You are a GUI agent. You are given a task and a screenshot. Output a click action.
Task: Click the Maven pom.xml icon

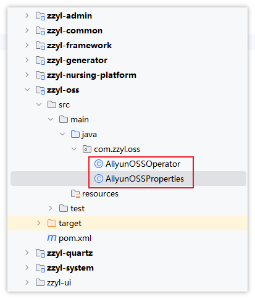point(52,238)
